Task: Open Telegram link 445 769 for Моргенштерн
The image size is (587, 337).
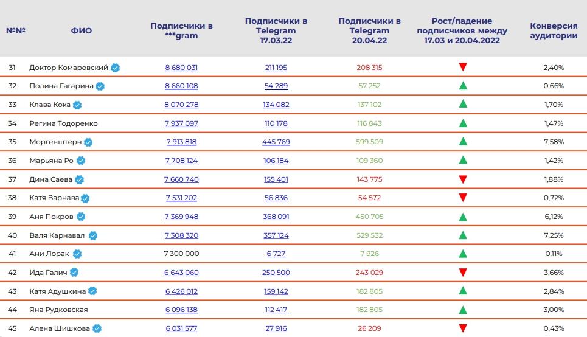Action: (276, 142)
